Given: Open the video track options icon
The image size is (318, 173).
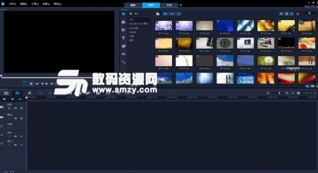Looking at the screenshot, I should point(21,108).
